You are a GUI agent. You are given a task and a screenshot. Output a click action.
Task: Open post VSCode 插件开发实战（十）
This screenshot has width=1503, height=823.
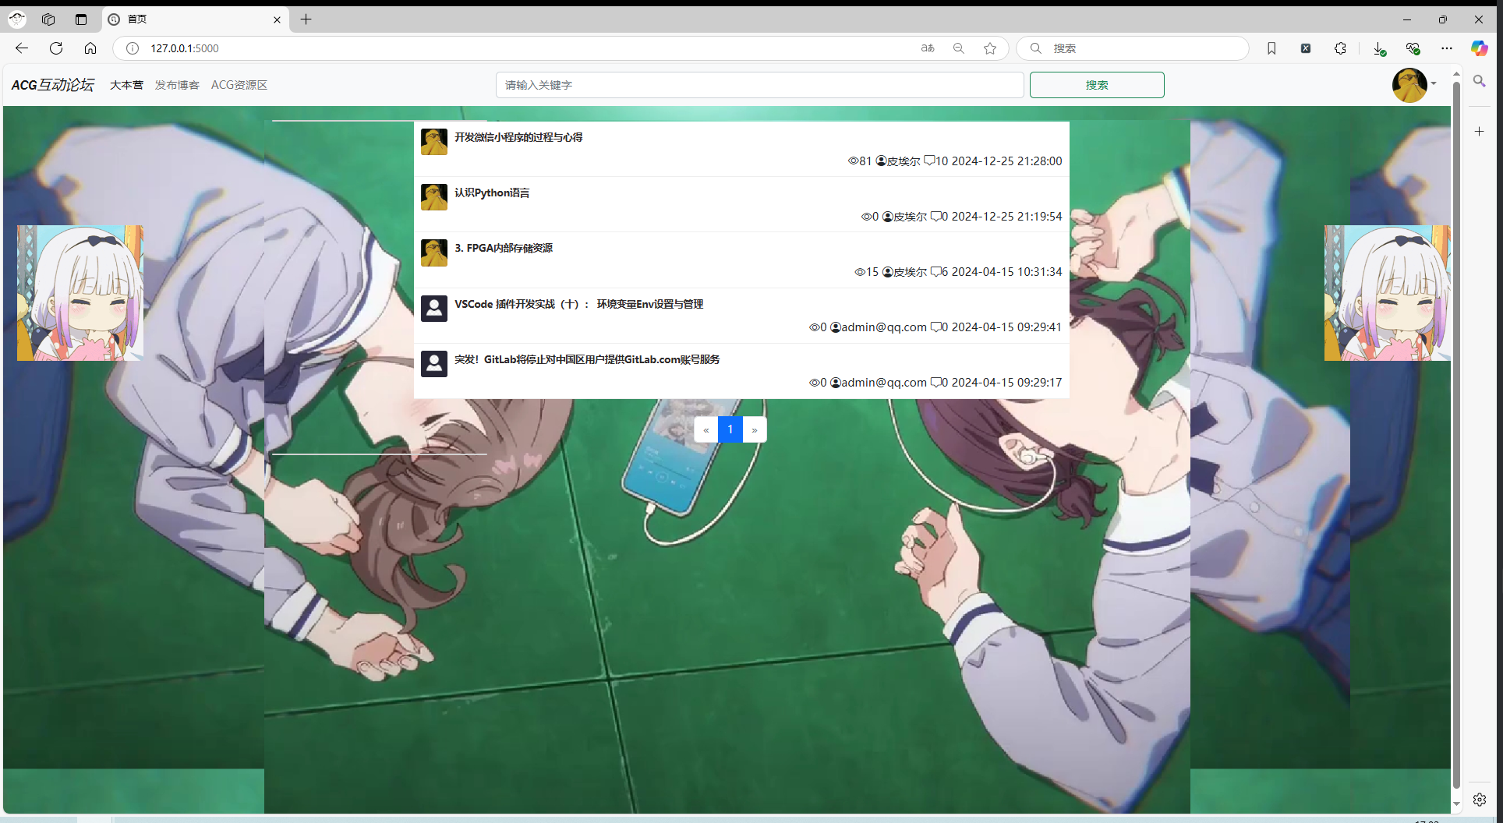tap(578, 304)
